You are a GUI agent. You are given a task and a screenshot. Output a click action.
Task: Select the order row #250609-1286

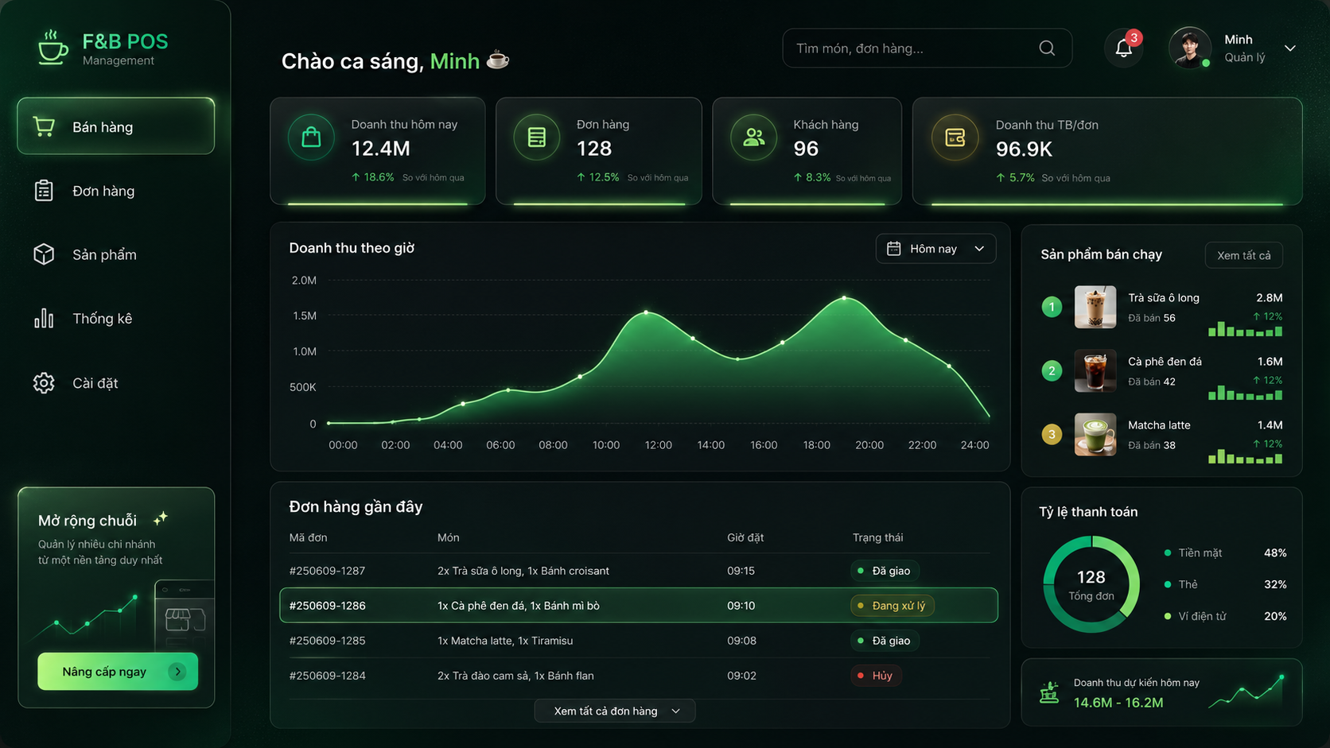pos(639,606)
